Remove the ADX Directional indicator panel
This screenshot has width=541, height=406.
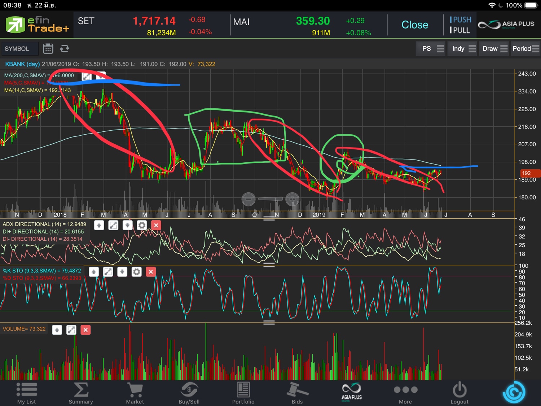(156, 226)
